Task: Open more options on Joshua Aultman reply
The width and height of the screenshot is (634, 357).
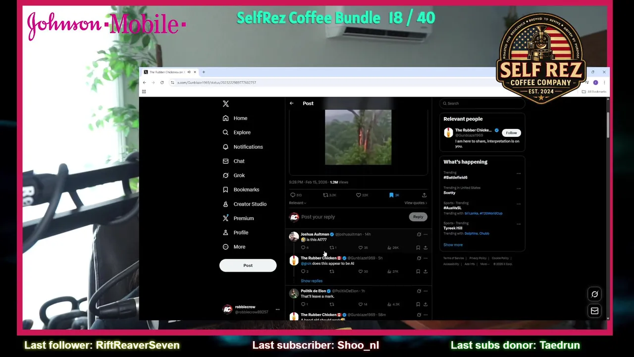Action: (425, 234)
